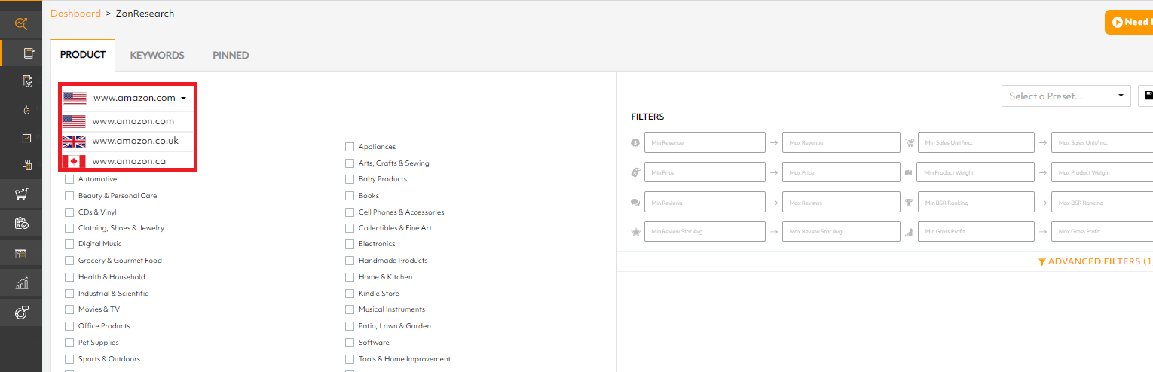Switch to the PRODUCT tab

click(83, 55)
